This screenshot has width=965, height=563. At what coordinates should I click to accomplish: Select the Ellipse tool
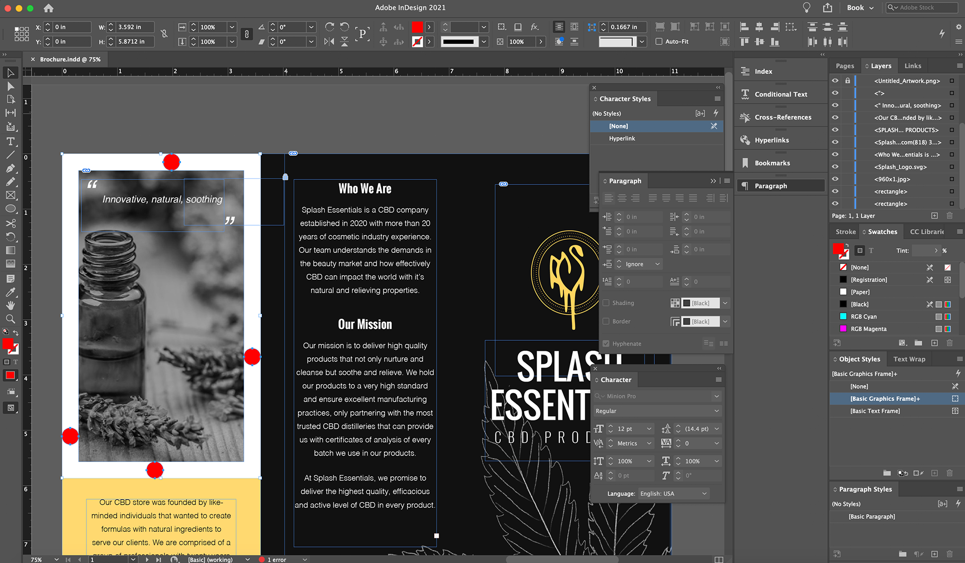coord(10,209)
